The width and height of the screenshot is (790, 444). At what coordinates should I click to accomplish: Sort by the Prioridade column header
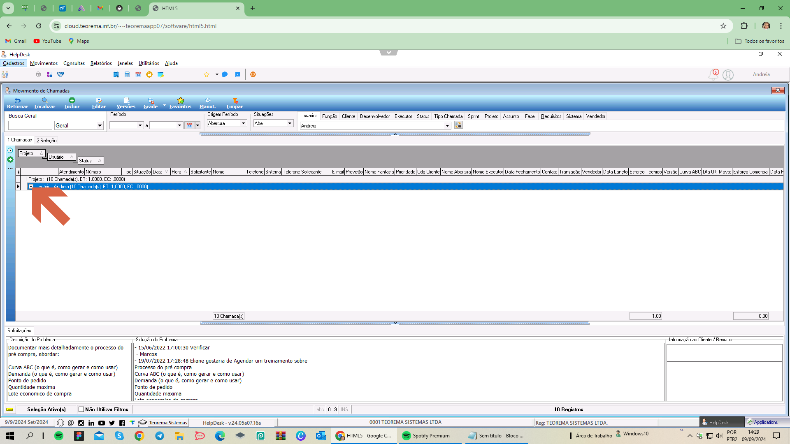(x=405, y=172)
